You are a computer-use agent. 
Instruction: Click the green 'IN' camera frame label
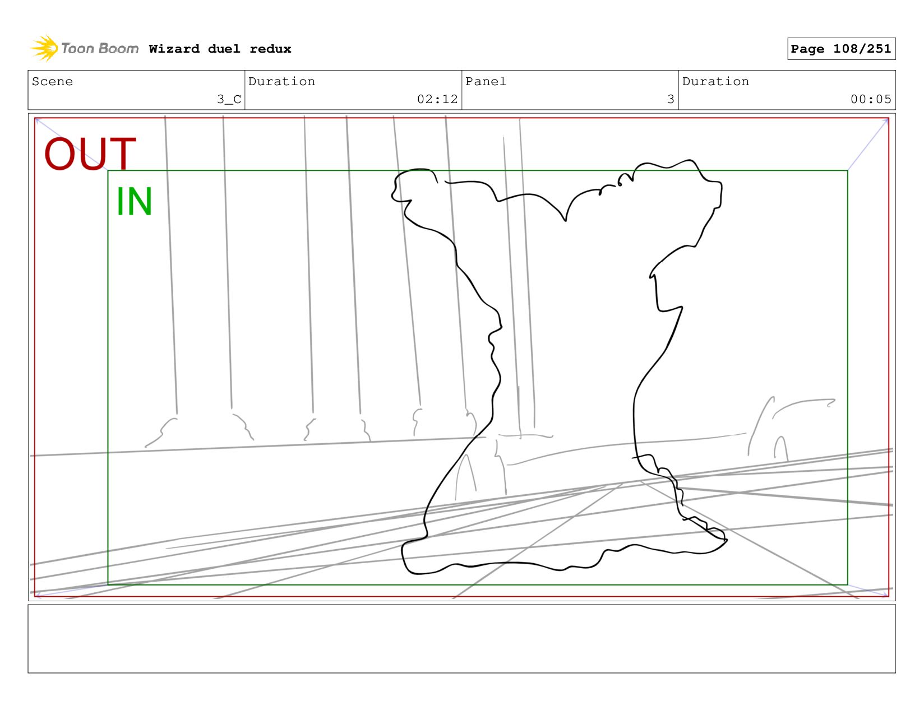point(134,201)
